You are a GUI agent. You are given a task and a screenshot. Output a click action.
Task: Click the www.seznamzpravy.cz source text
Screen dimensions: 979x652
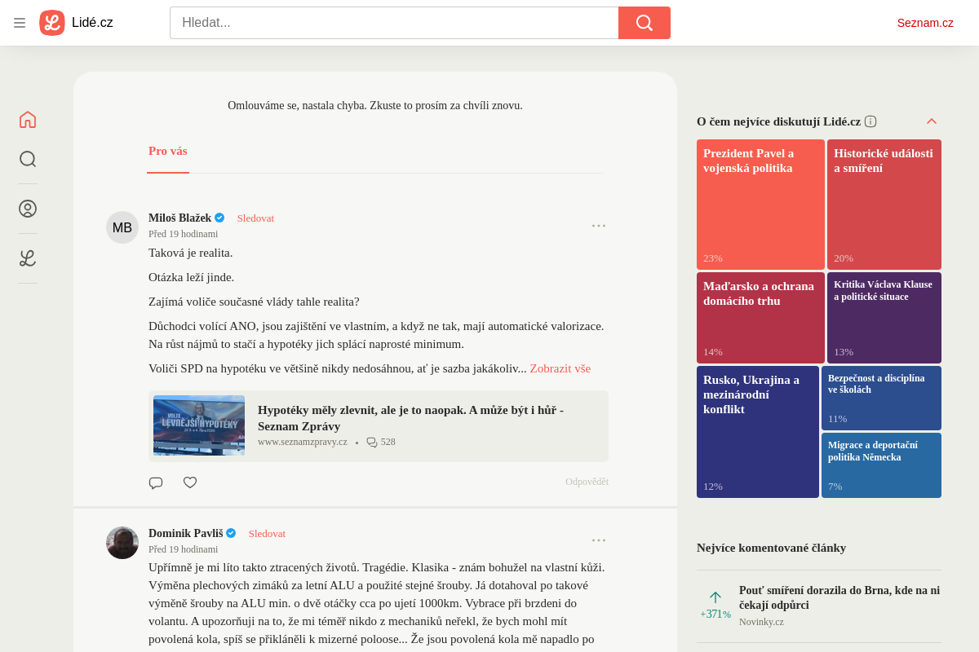tap(303, 442)
